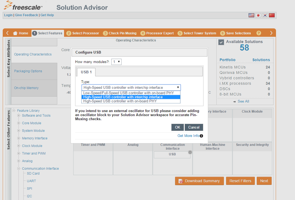The height and width of the screenshot is (200, 295).
Task: Open the USB Type combo box
Action: pos(131,87)
